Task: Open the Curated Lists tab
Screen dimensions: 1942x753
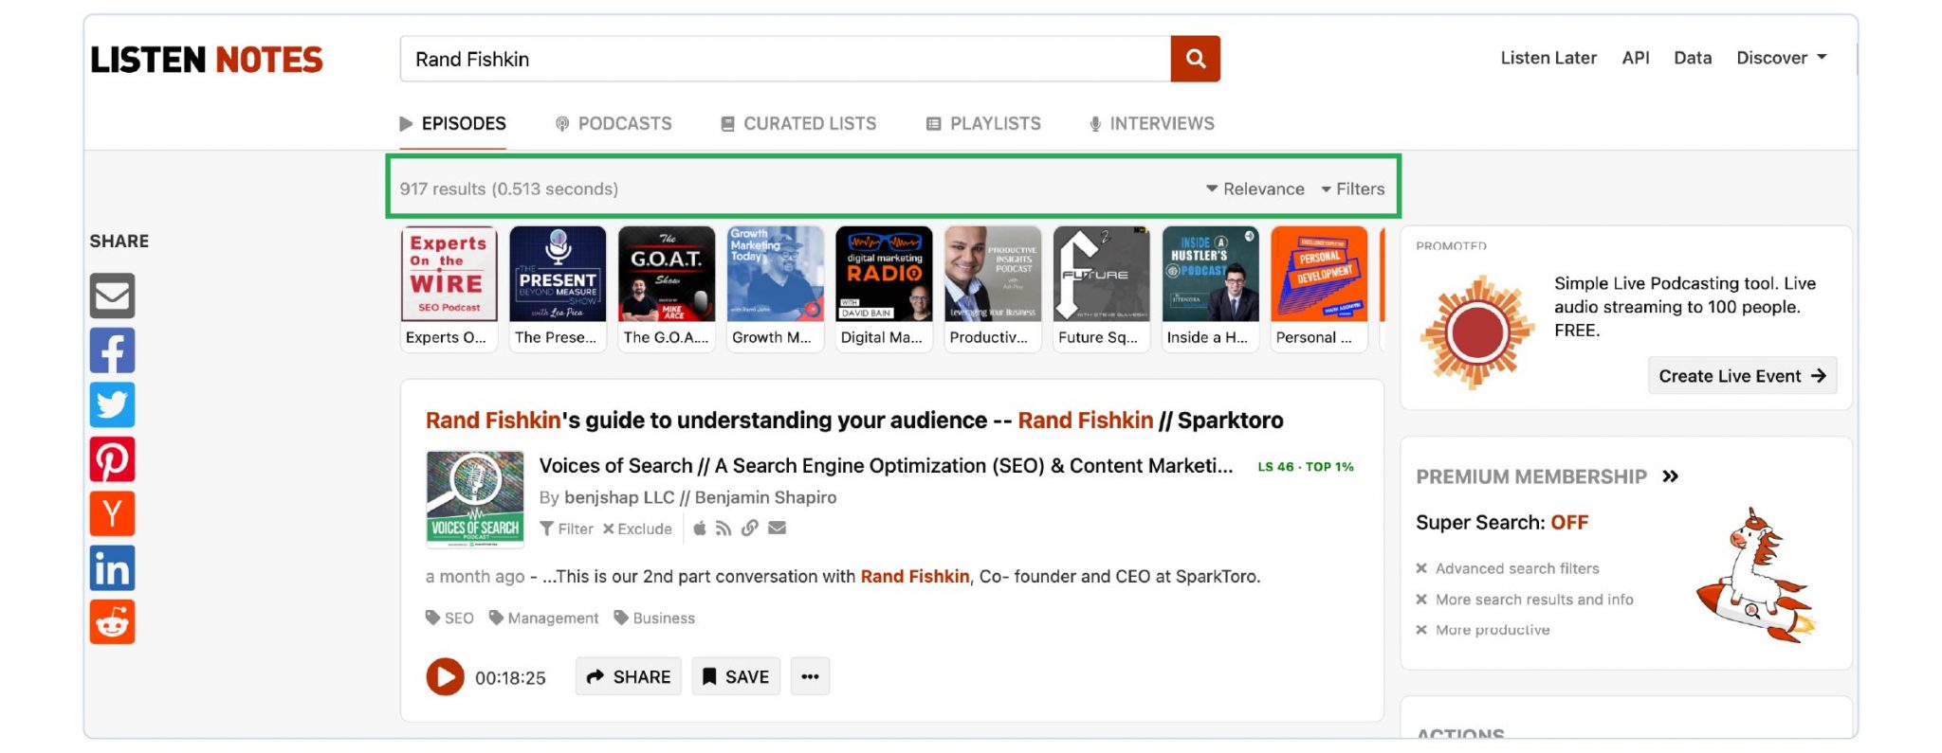Action: [798, 124]
